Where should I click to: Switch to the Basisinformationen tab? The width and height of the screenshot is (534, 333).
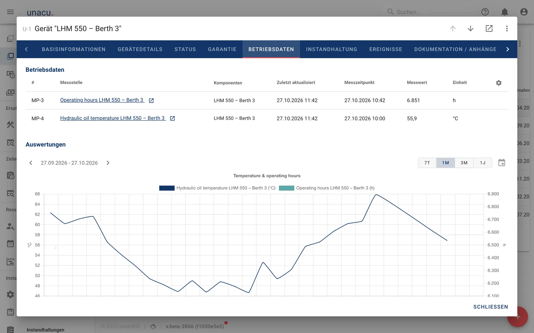pos(74,49)
